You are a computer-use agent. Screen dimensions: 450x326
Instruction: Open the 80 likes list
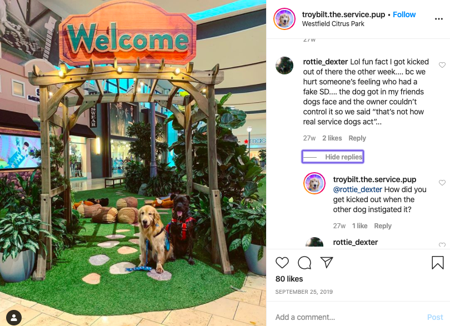289,279
